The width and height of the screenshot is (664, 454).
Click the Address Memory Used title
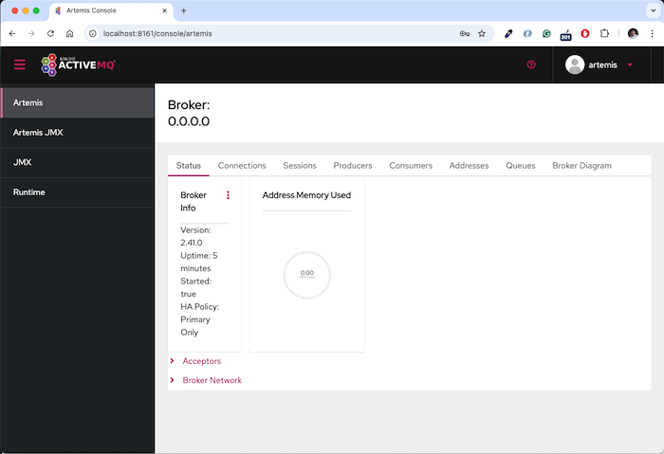(x=306, y=195)
